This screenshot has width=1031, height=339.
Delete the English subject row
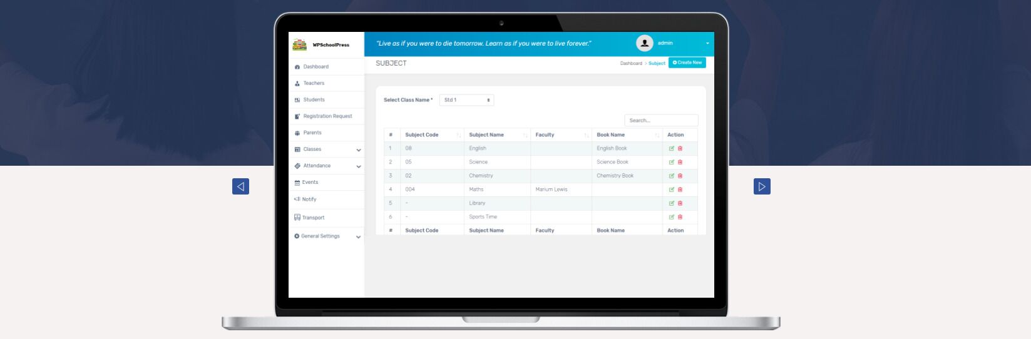click(680, 148)
